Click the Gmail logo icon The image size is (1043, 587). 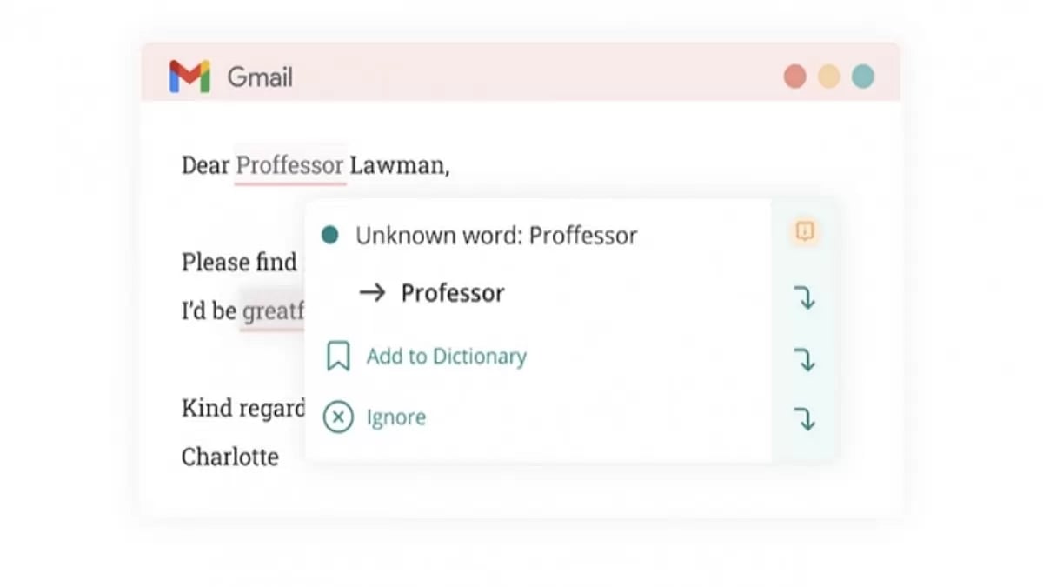pyautogui.click(x=191, y=77)
